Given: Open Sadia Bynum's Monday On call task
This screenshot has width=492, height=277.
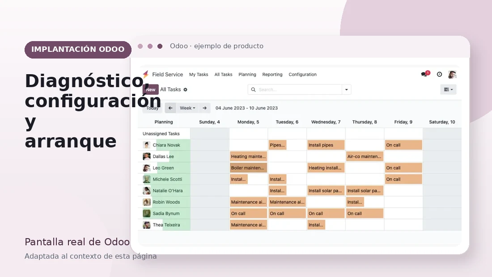Looking at the screenshot, I should point(248,214).
